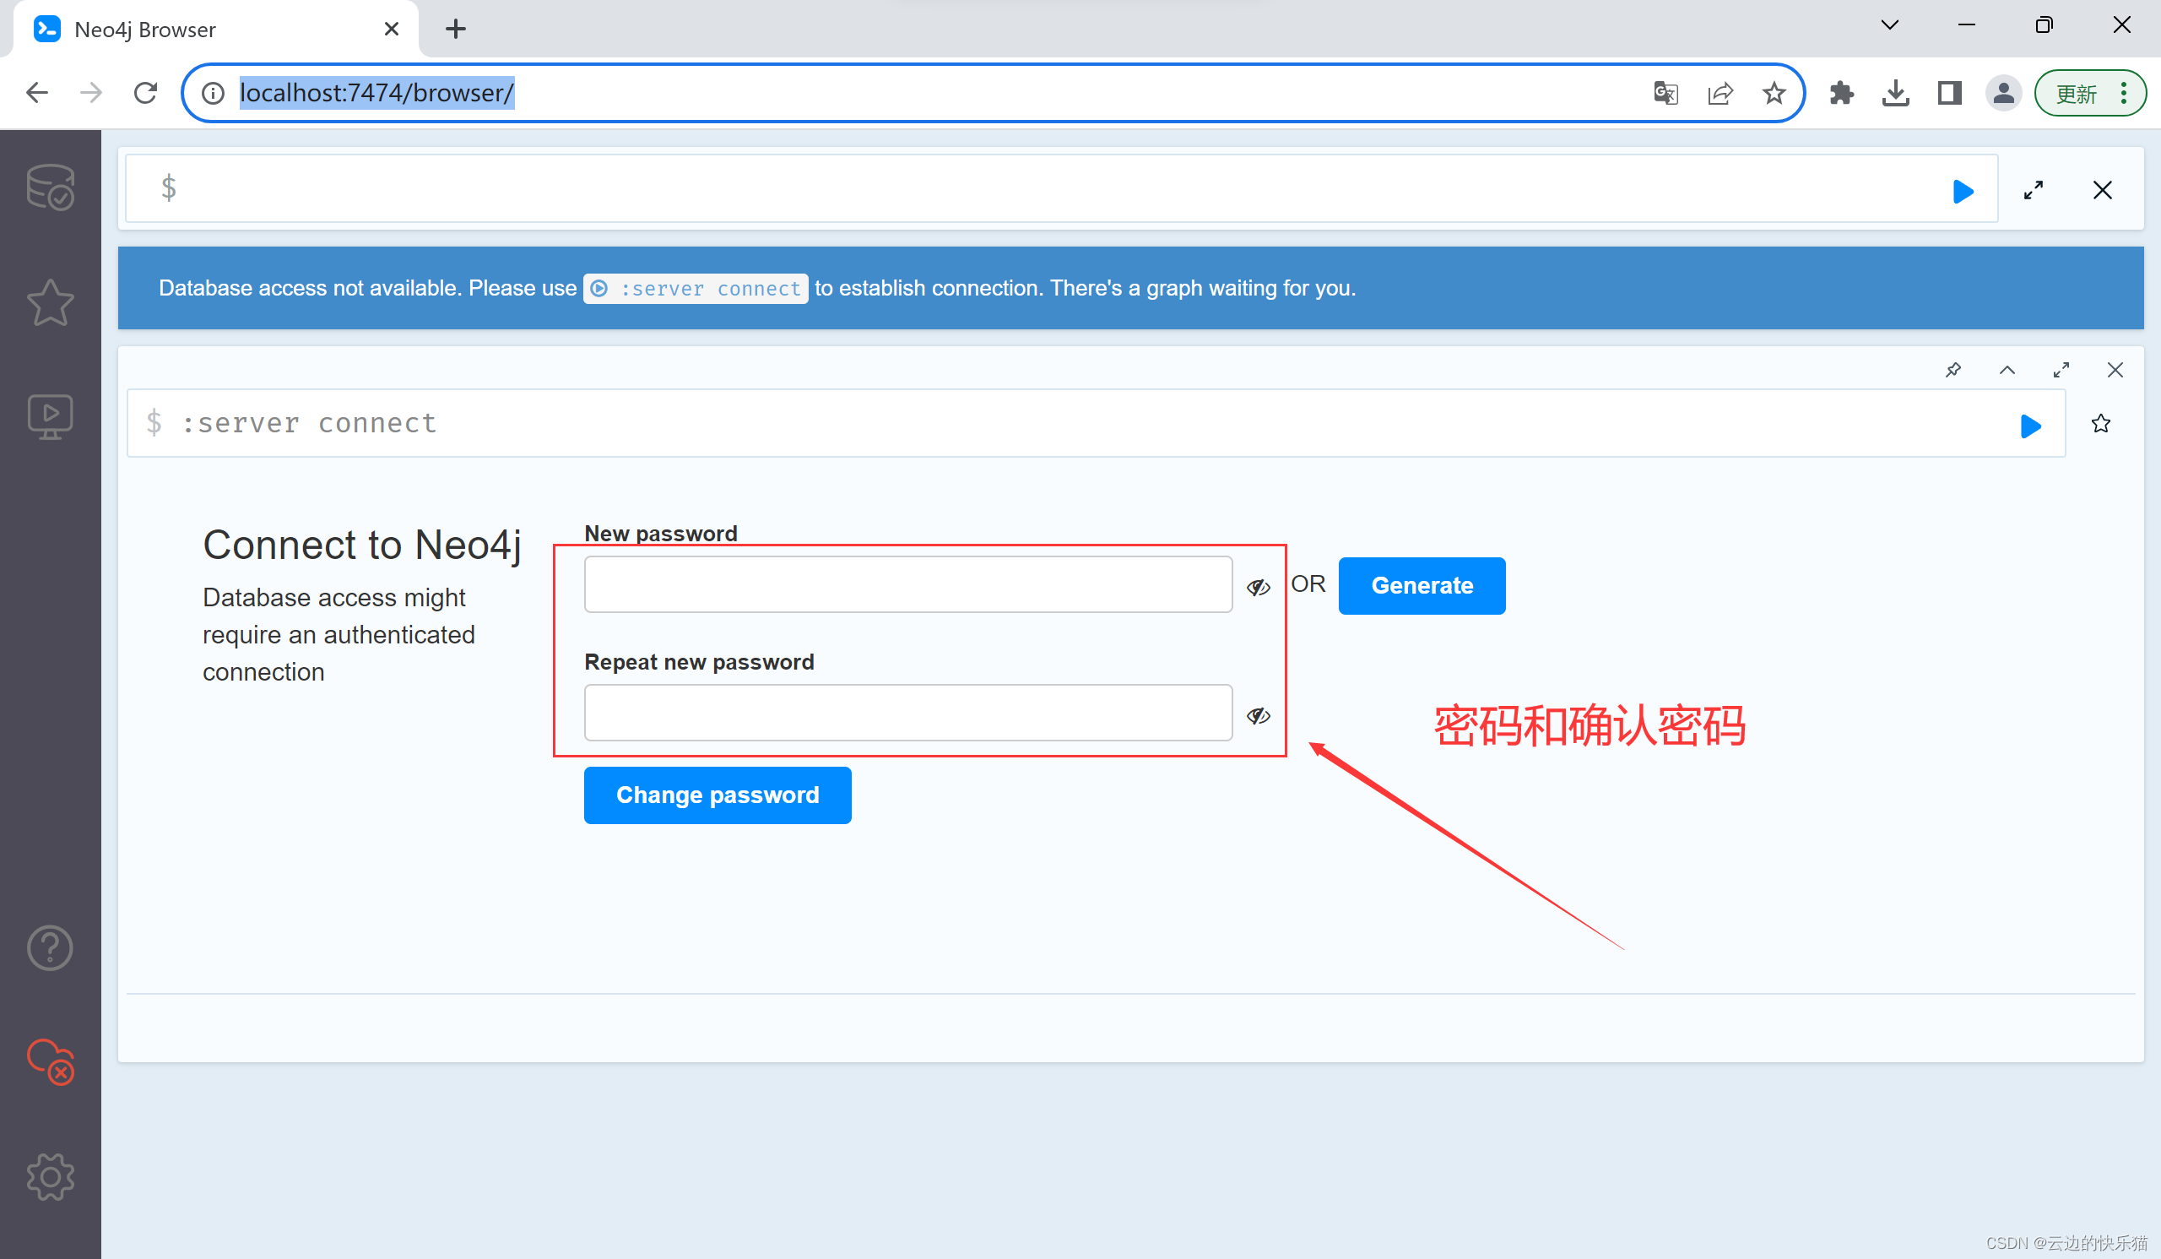Toggle visibility of Repeat new password

(1258, 716)
